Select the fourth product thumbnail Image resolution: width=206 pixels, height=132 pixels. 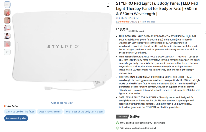(7, 28)
